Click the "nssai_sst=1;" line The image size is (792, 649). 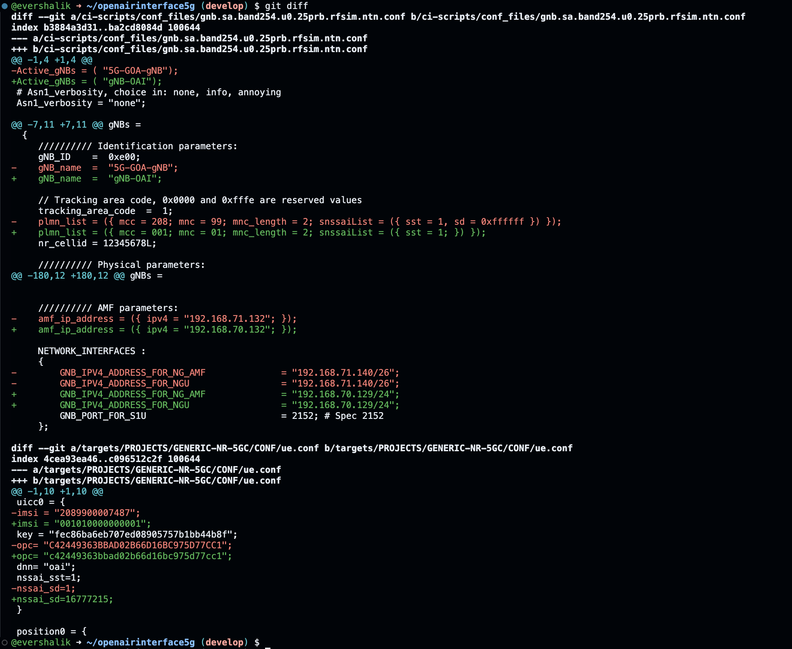(x=49, y=578)
